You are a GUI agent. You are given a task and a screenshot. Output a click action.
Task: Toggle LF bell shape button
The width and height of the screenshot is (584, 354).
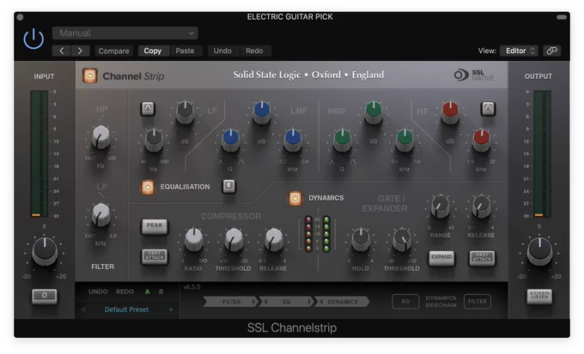(148, 109)
